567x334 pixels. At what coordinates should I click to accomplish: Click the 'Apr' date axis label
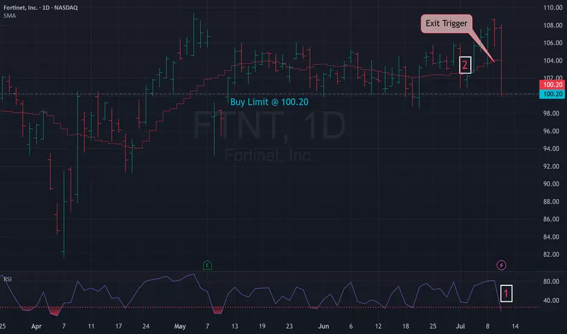[37, 327]
